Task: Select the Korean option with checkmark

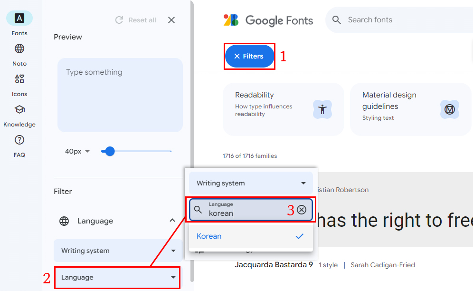Action: pos(251,236)
